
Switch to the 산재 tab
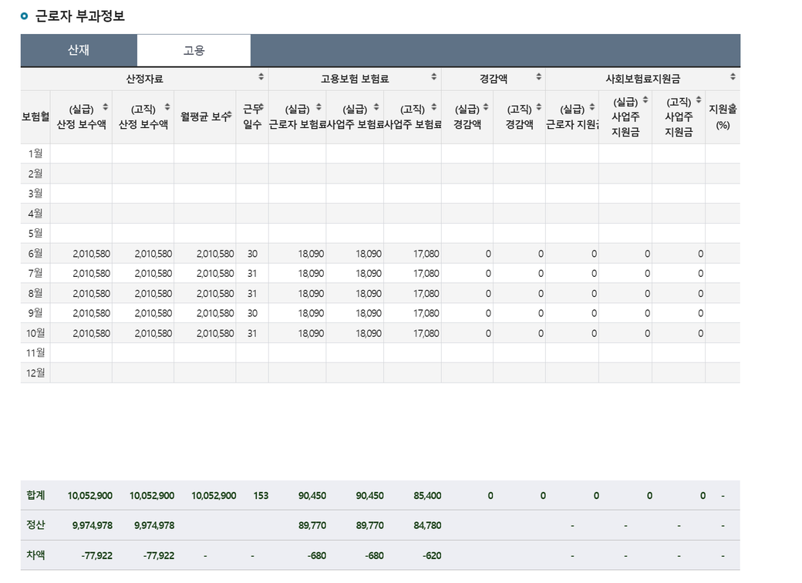point(79,50)
